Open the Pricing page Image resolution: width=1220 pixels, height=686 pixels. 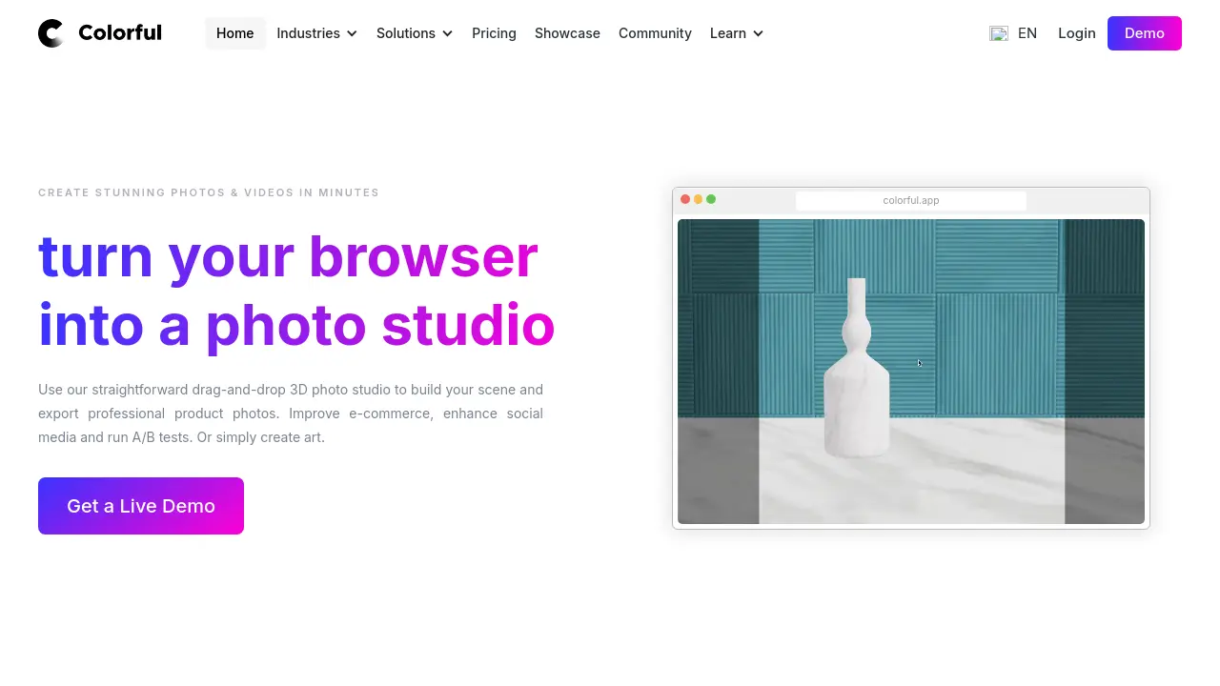coord(494,33)
